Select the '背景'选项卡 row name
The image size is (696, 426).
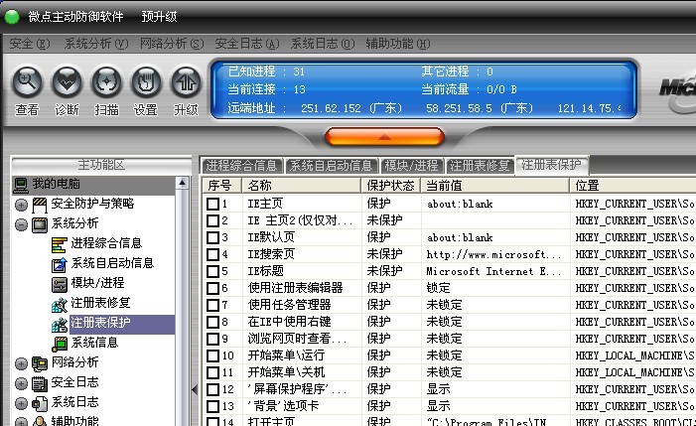tap(283, 406)
